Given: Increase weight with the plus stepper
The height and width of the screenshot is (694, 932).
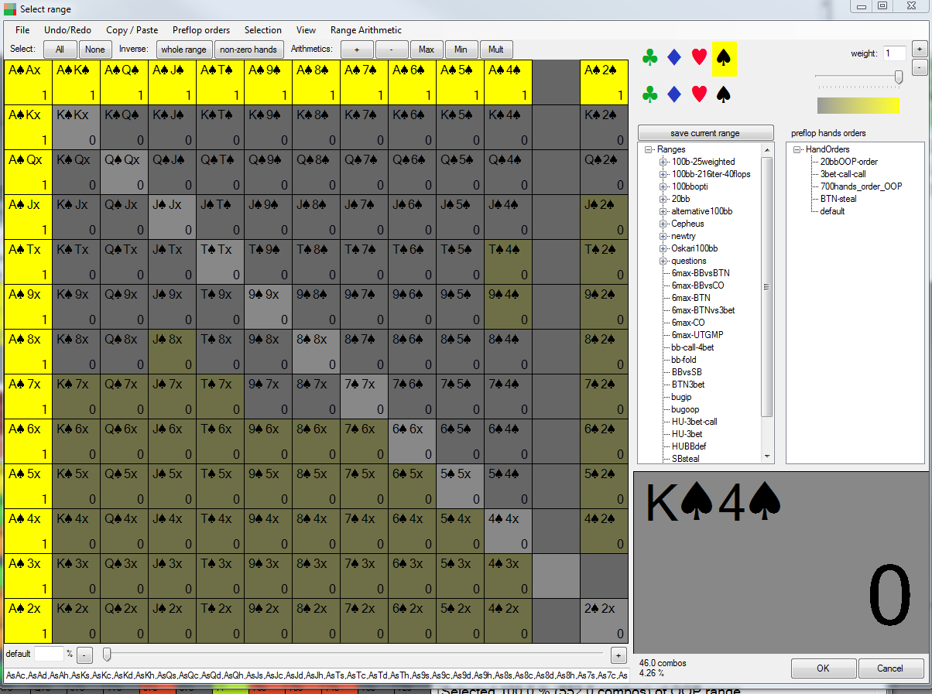Looking at the screenshot, I should coord(919,49).
